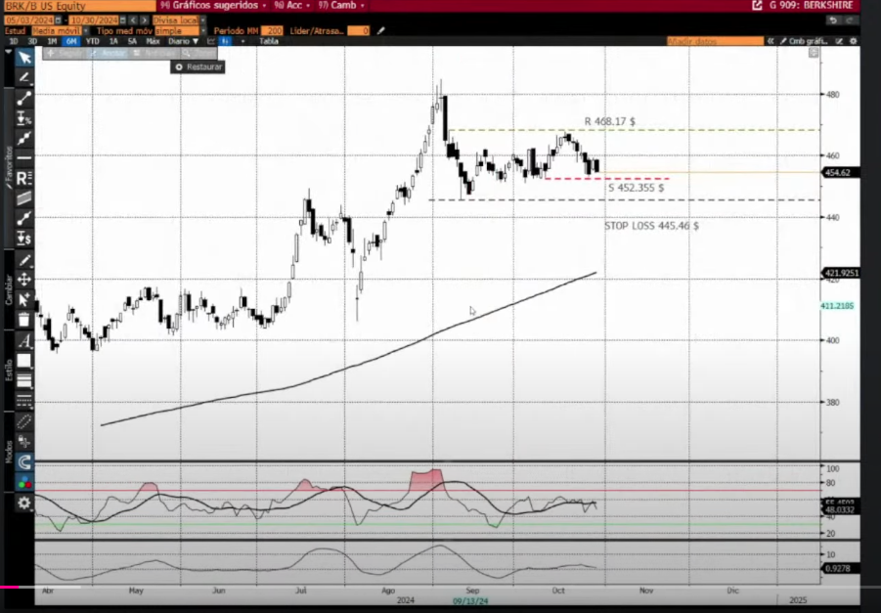Open the settings gear in the left toolbar
This screenshot has width=881, height=613.
coord(24,503)
